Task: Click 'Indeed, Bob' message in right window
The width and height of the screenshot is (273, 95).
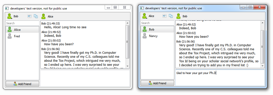Action: click(188, 28)
